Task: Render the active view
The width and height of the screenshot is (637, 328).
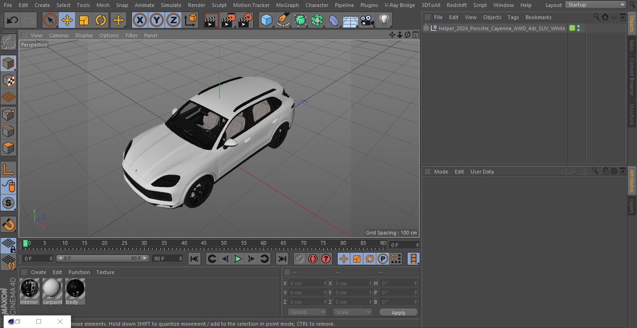Action: point(211,20)
